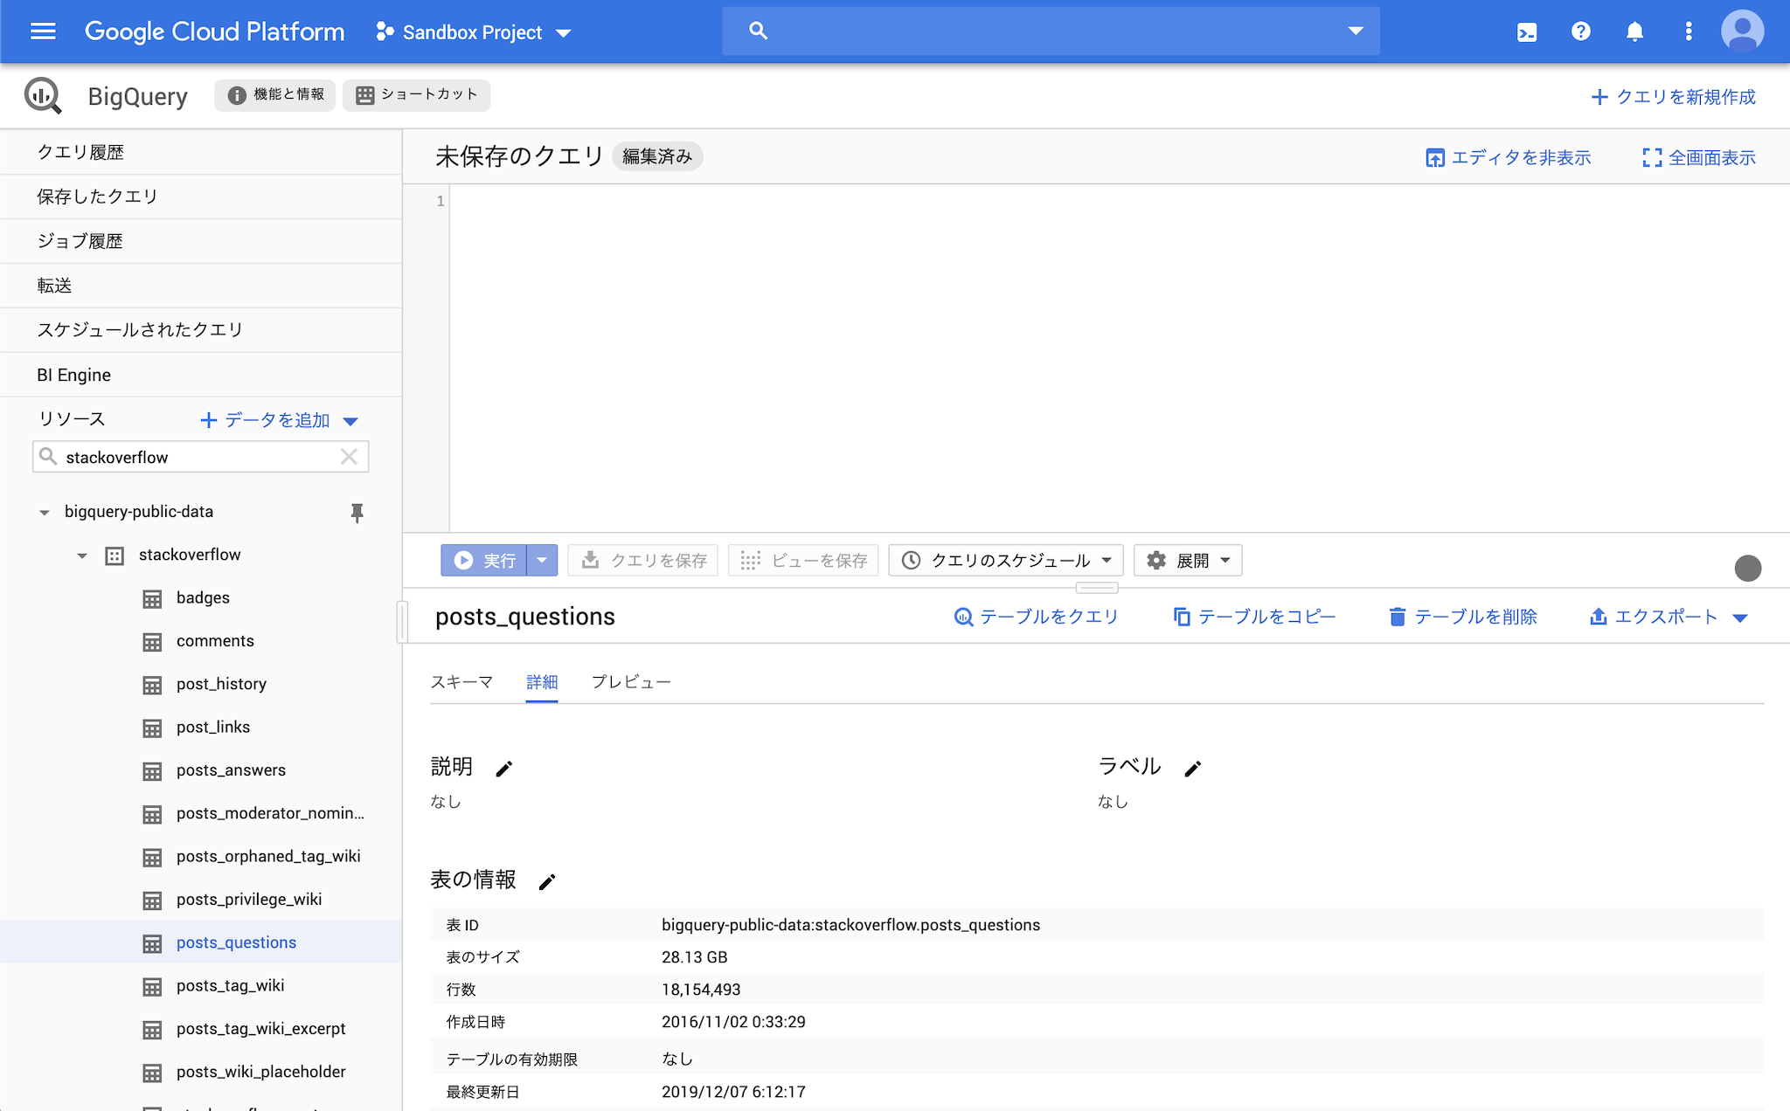1790x1111 pixels.
Task: Expand the search bar dropdown arrow
Action: (x=1356, y=31)
